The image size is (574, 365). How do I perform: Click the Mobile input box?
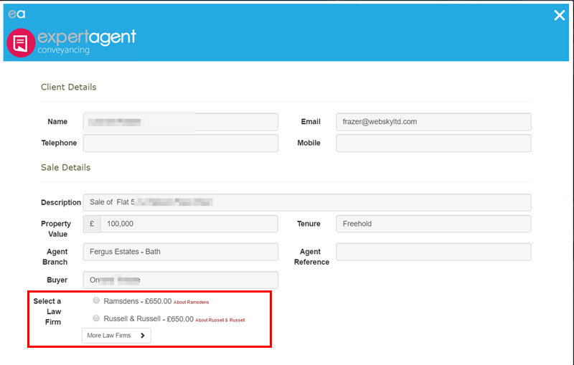coord(433,143)
